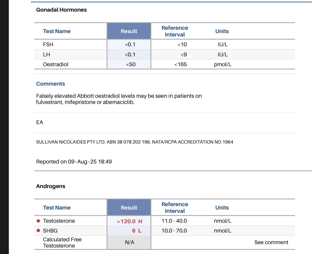Select the FSH test row
The height and width of the screenshot is (254, 312).
[x=165, y=44]
